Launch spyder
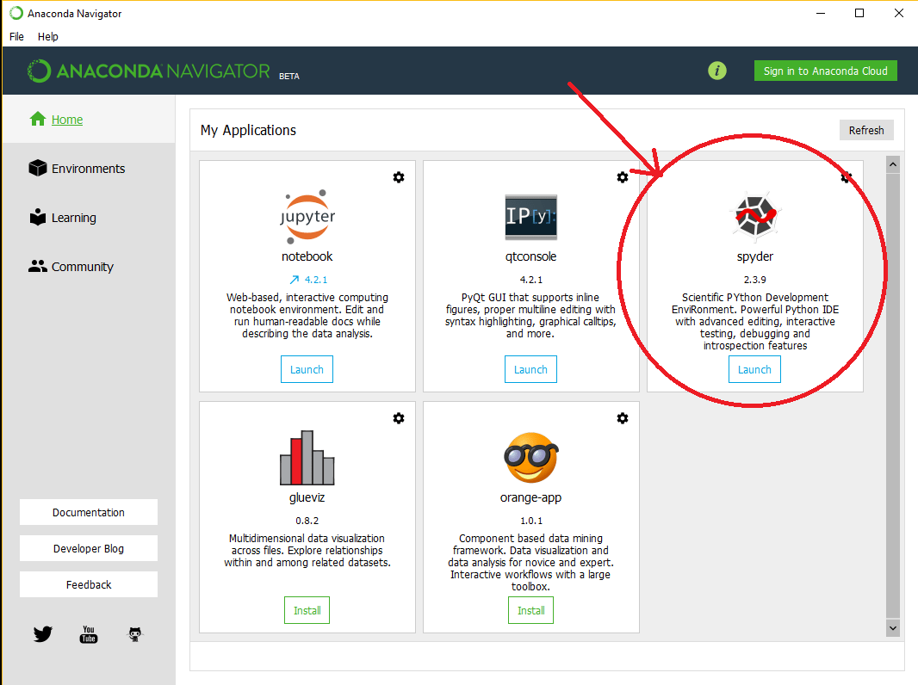Viewport: 918px width, 685px height. point(754,369)
